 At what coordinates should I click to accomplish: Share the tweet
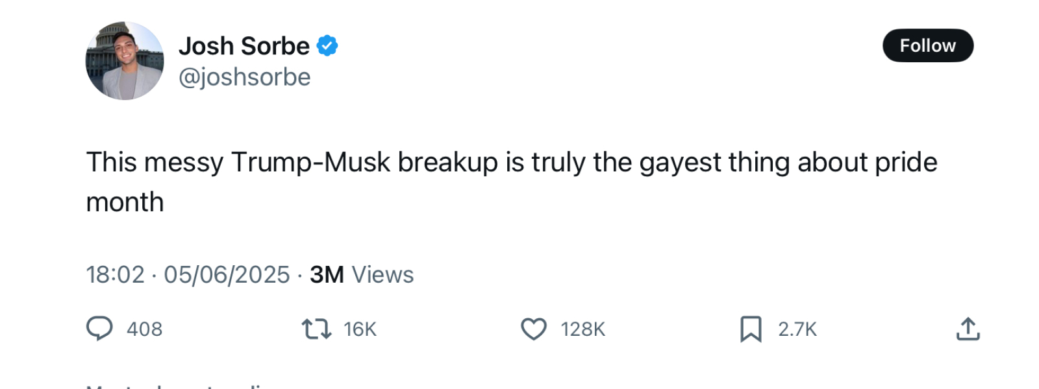coord(968,329)
